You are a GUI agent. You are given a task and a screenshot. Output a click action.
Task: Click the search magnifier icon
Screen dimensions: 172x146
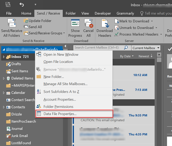126,48
